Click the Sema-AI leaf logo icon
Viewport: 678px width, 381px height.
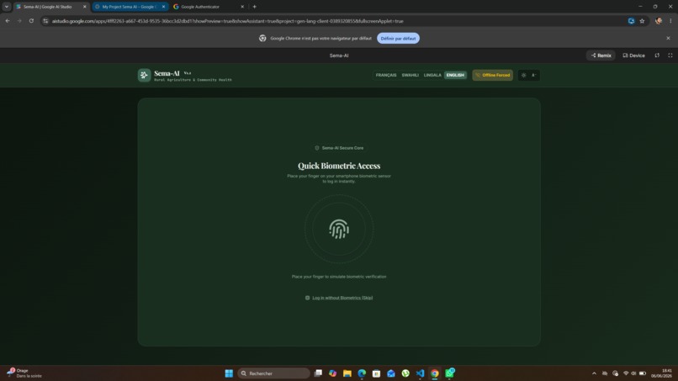[x=144, y=75]
